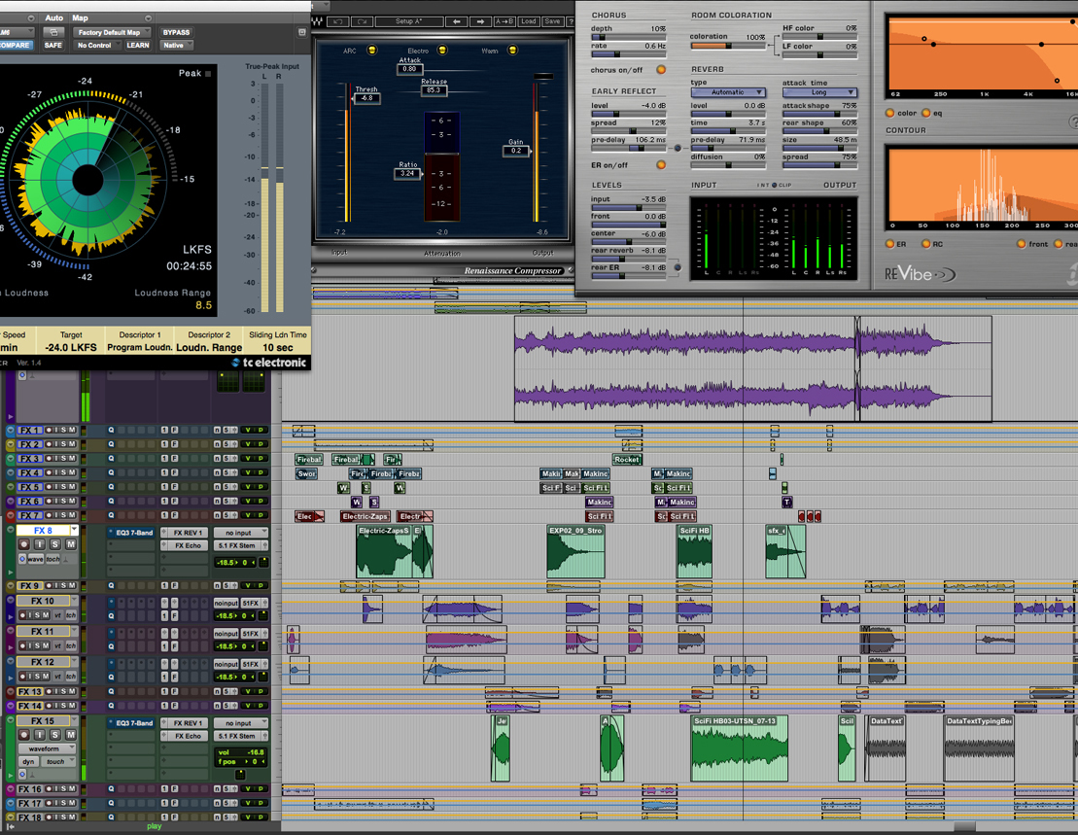Toggle ER on/off in ReVibe
The width and height of the screenshot is (1078, 835).
click(x=661, y=165)
